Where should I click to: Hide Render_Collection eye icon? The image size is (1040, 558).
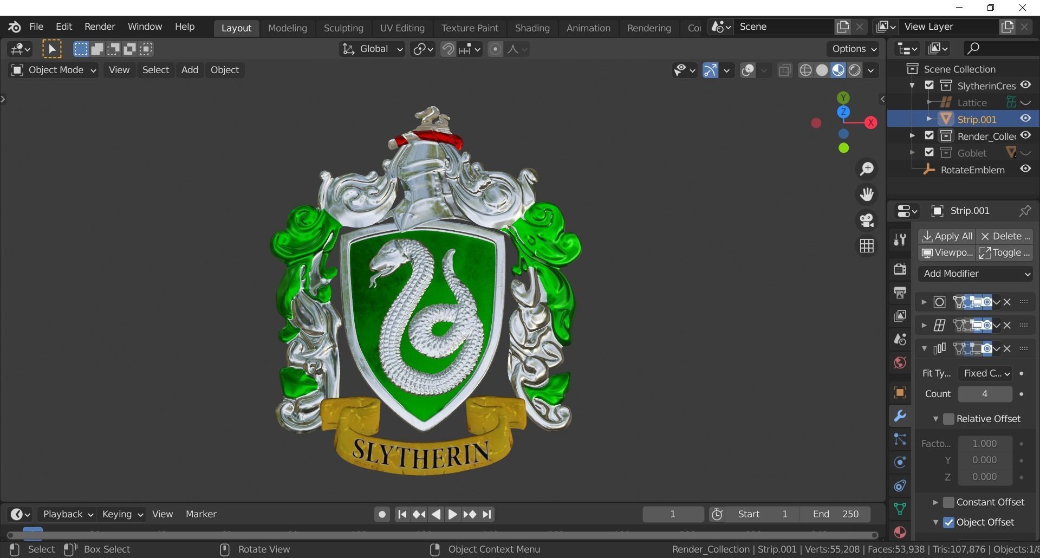coord(1025,135)
